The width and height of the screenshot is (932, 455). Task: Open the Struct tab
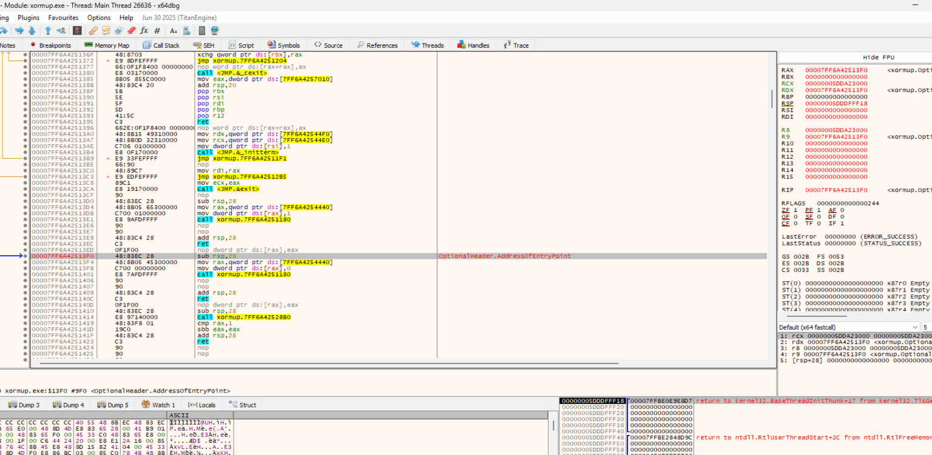(243, 405)
